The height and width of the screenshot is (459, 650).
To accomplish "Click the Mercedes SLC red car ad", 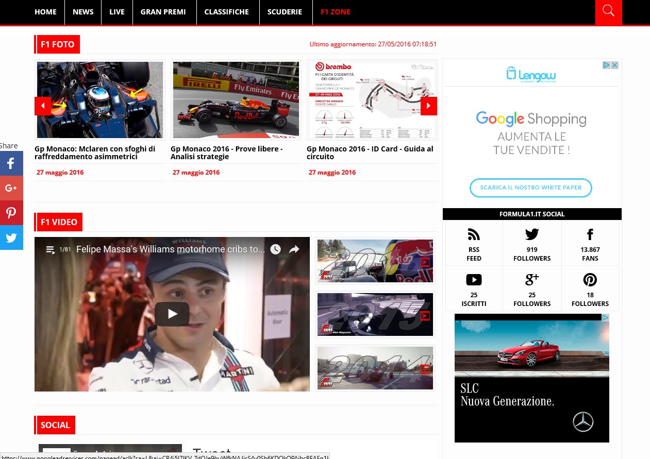I will pos(532,378).
